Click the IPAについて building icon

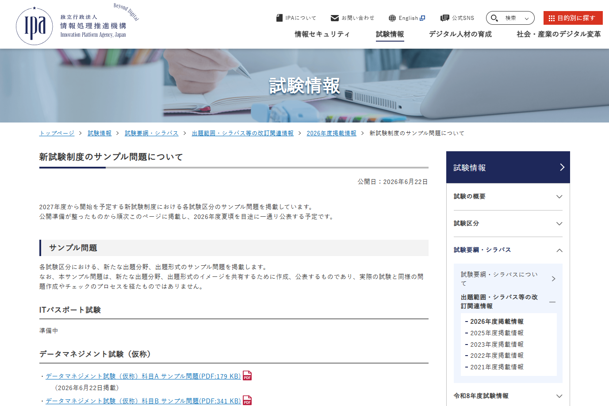pos(279,18)
